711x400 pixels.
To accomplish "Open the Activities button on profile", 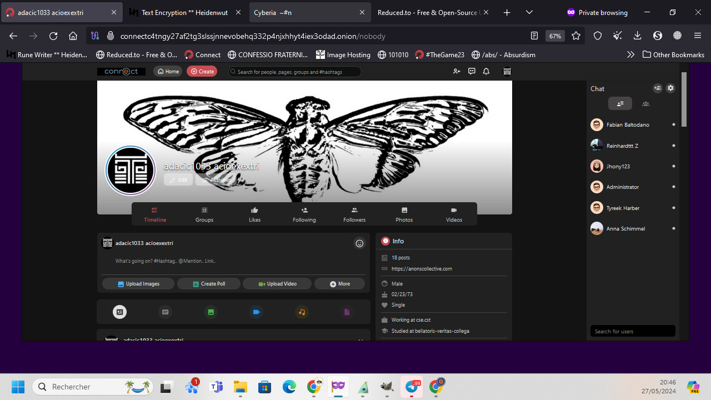I will coord(216,180).
